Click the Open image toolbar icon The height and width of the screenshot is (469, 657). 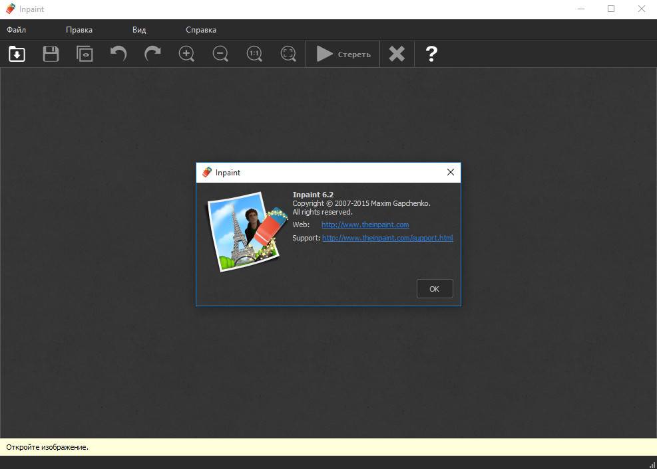click(x=17, y=54)
